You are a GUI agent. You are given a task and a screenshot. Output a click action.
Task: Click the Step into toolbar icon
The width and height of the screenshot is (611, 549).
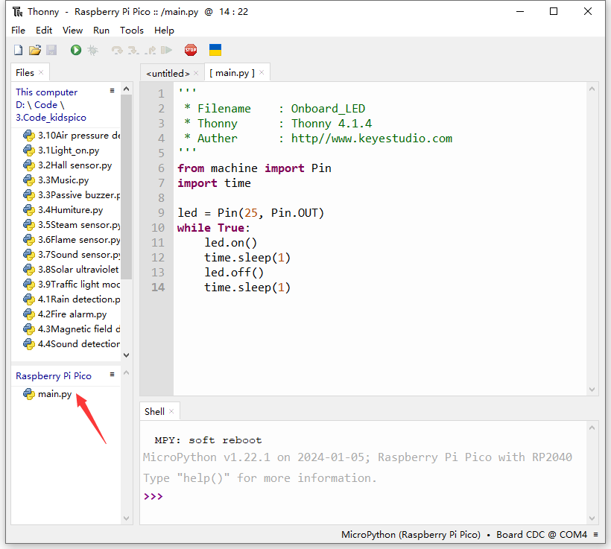[133, 50]
